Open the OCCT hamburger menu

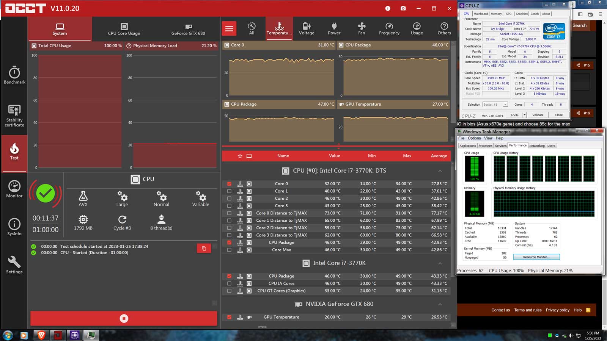[229, 28]
